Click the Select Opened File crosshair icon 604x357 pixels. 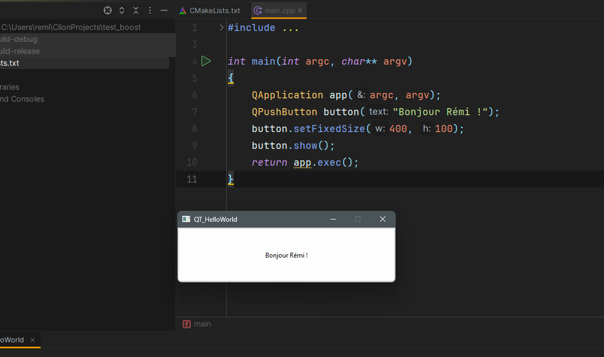pos(108,10)
